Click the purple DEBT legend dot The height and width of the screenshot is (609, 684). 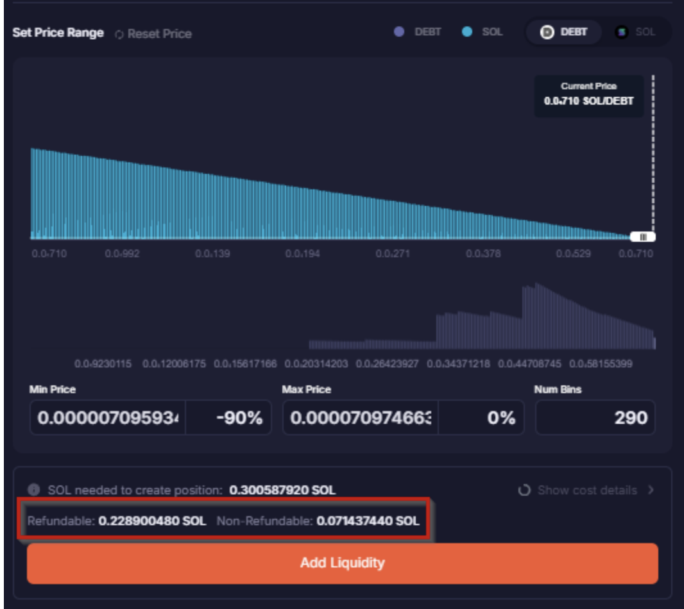398,32
